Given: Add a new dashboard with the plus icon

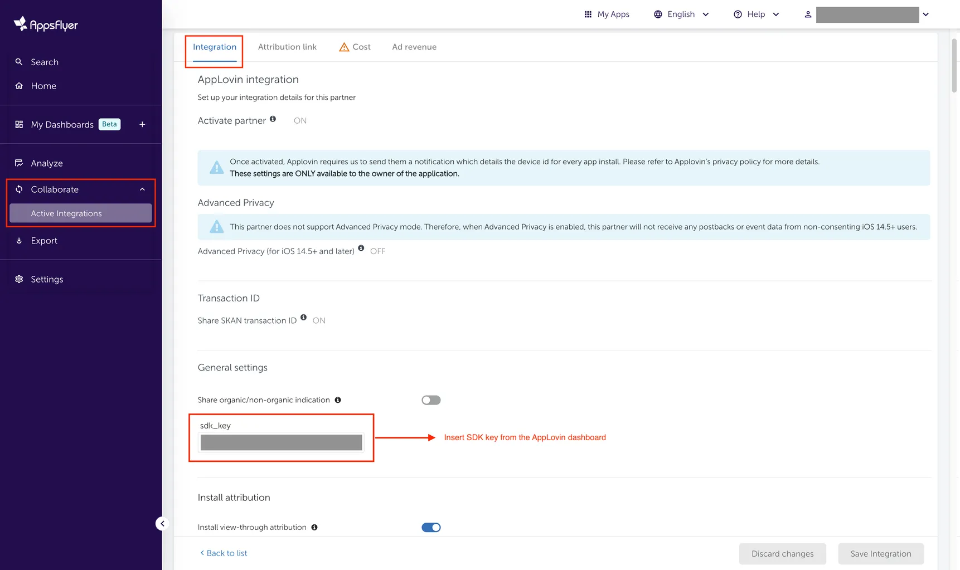Looking at the screenshot, I should 142,124.
